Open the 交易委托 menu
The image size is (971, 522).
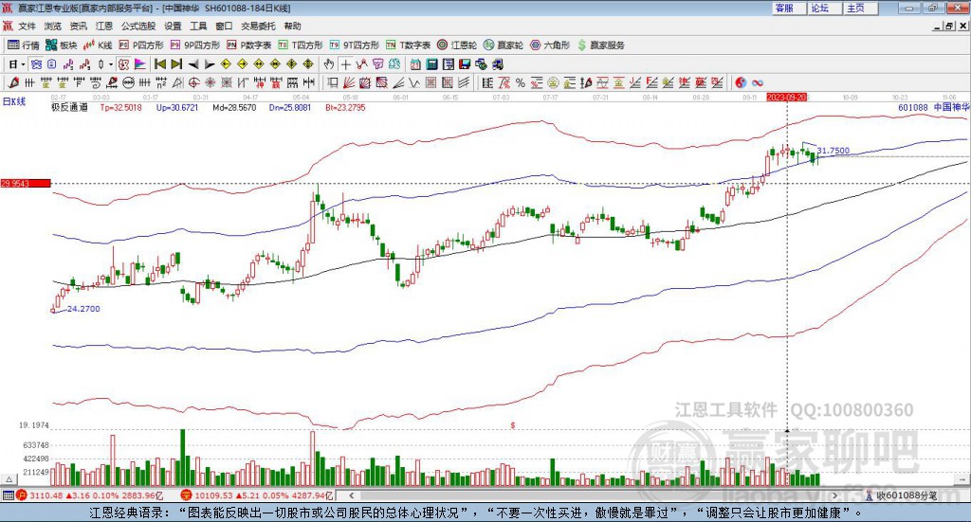(258, 26)
